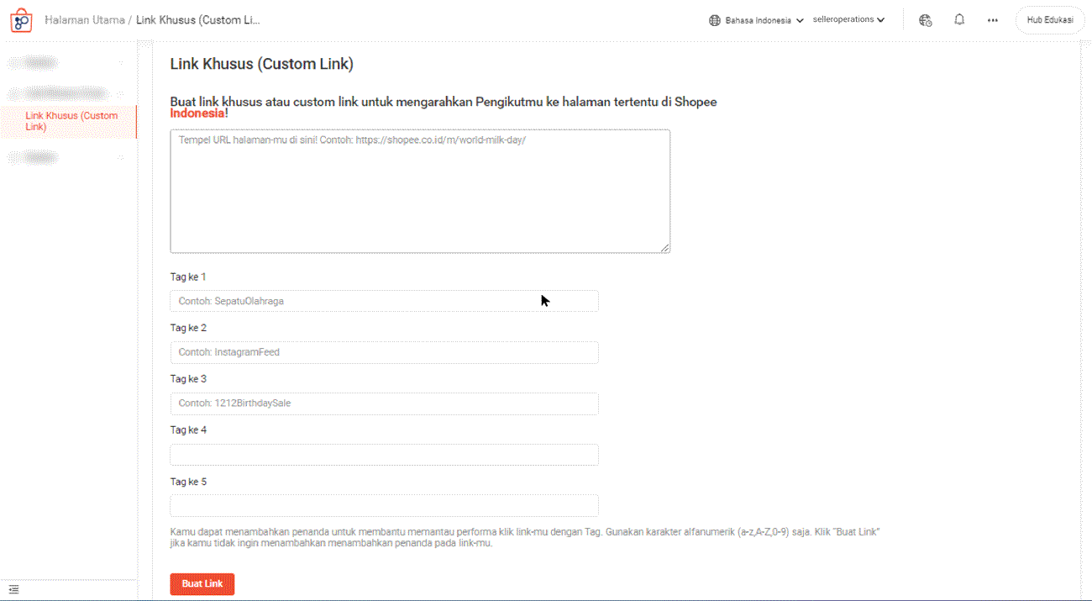1092x601 pixels.
Task: Click the Link Khusus (Custom Link) page heading
Action: click(x=261, y=64)
